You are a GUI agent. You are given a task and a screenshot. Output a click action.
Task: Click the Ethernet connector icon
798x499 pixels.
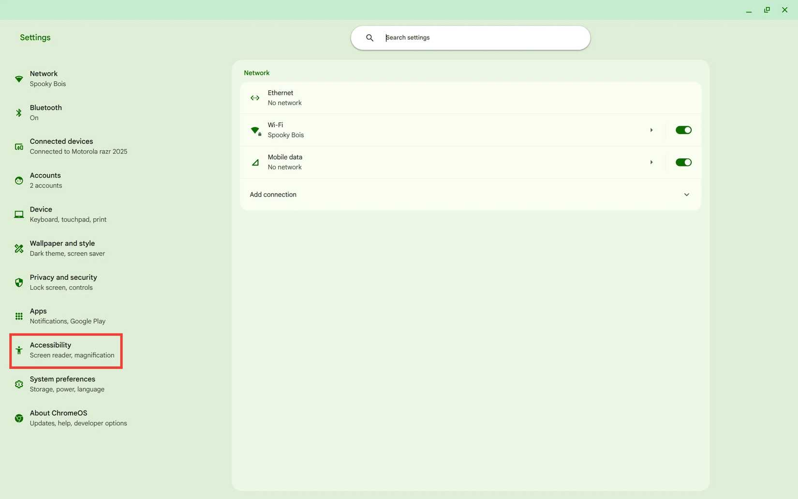tap(255, 97)
